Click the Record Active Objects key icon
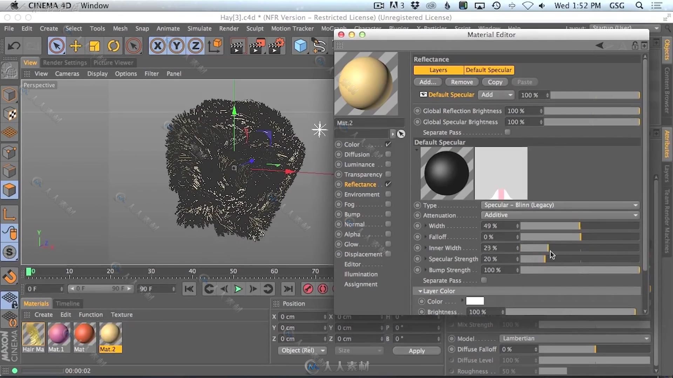The image size is (673, 378). 308,289
